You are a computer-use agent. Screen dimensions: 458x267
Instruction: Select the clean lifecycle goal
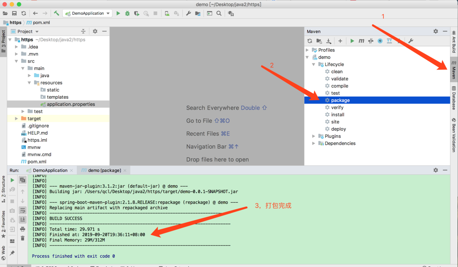[x=334, y=72]
